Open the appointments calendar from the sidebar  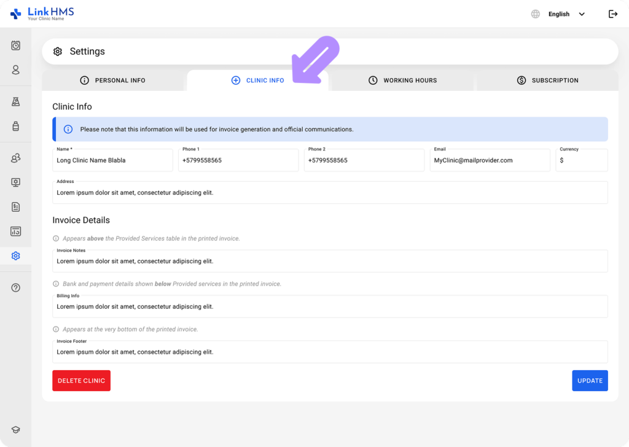15,45
